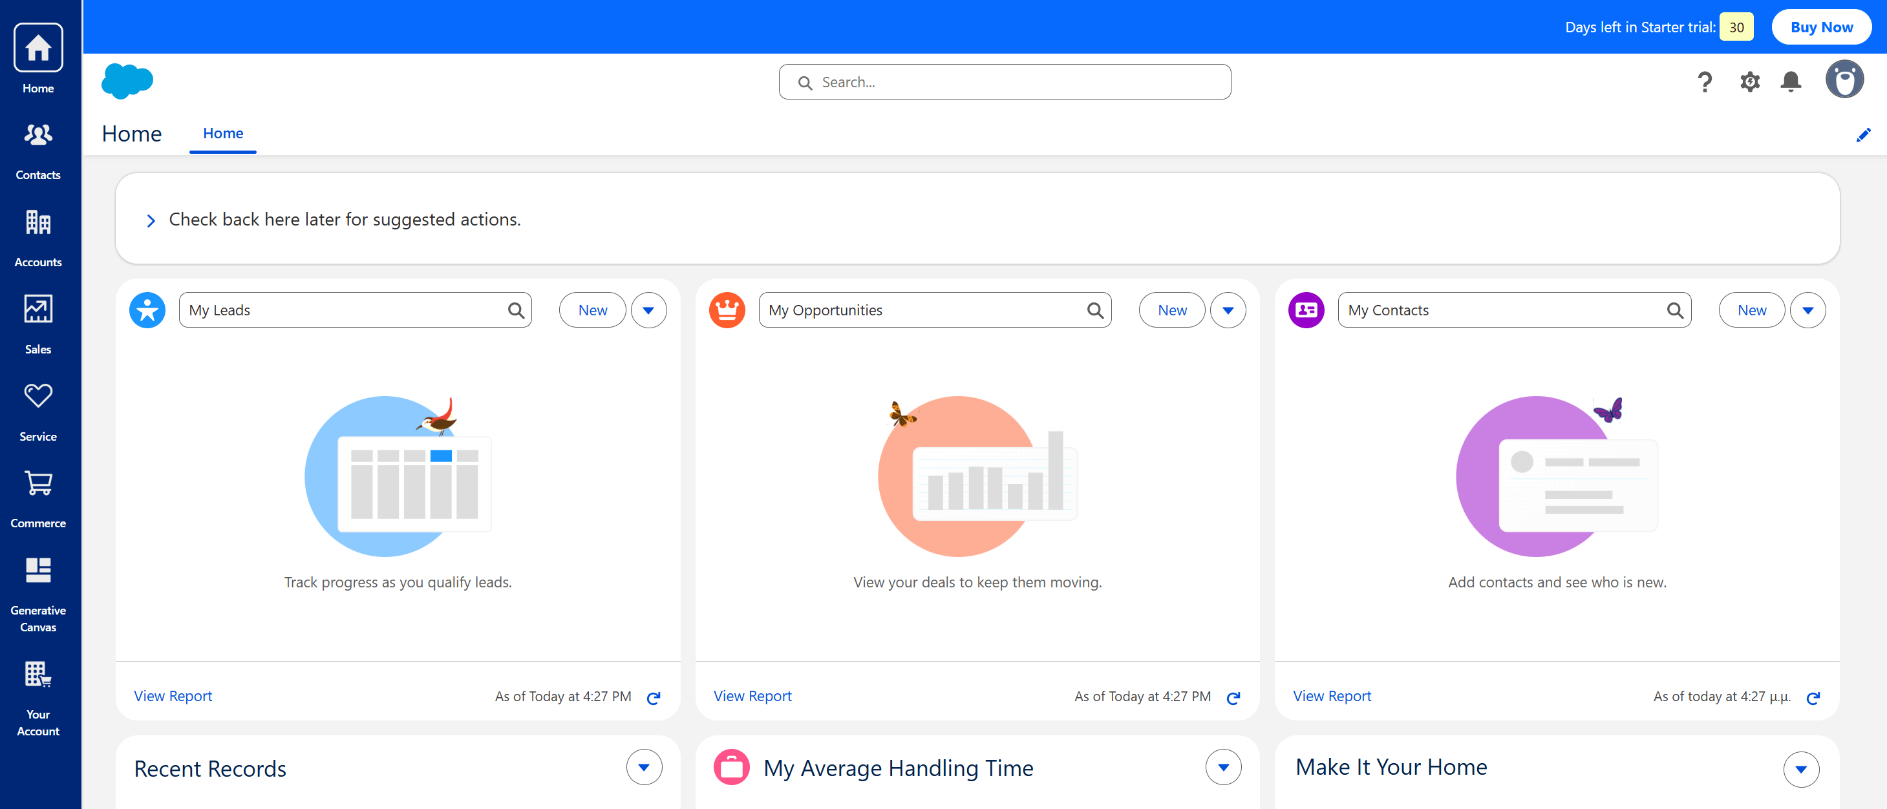The height and width of the screenshot is (809, 1887).
Task: Refresh the My Leads card
Action: [x=654, y=698]
